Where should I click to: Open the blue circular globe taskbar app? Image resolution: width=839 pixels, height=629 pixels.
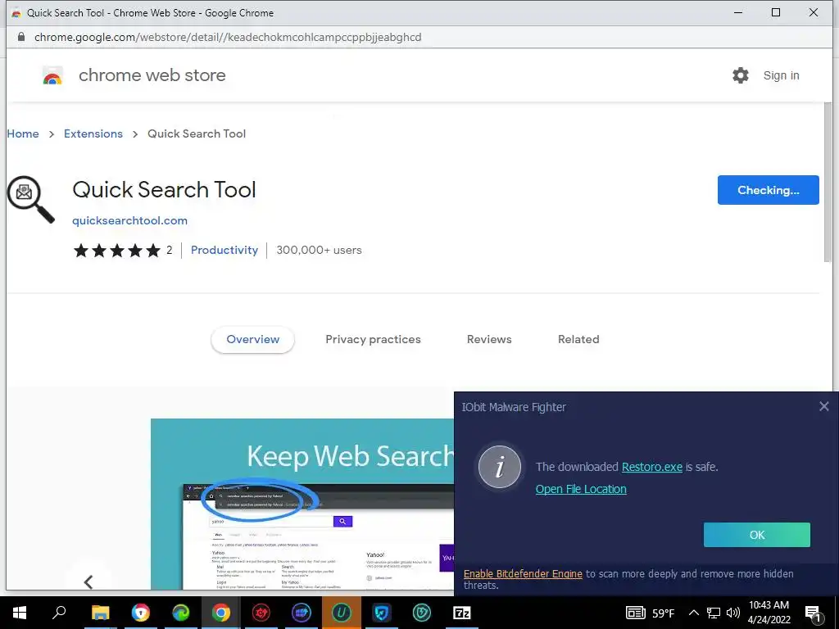pos(302,613)
